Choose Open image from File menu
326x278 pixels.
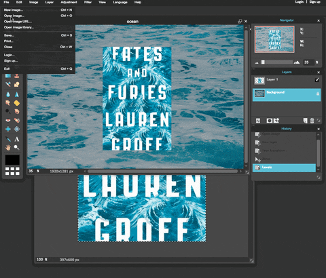(x=38, y=16)
